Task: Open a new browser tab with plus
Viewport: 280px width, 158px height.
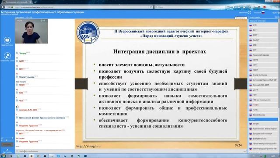Action: (x=35, y=2)
